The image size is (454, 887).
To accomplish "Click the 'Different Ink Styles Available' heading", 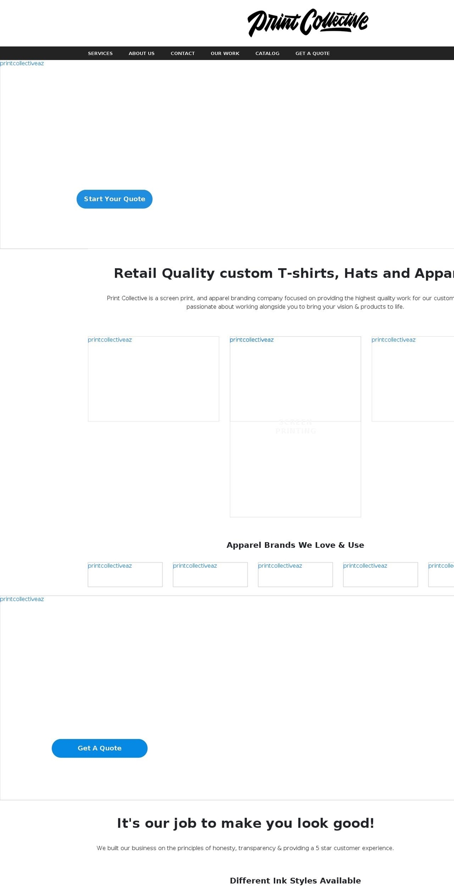I will click(295, 880).
